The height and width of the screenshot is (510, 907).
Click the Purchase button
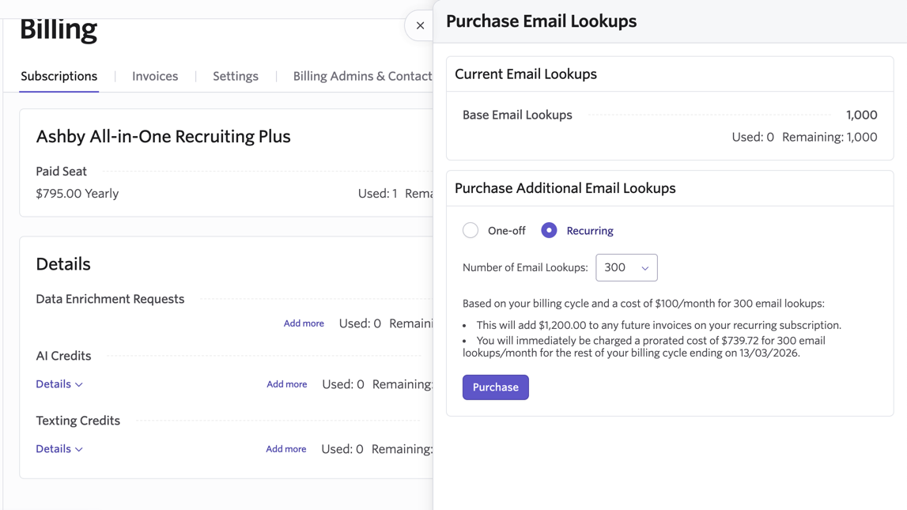point(496,387)
